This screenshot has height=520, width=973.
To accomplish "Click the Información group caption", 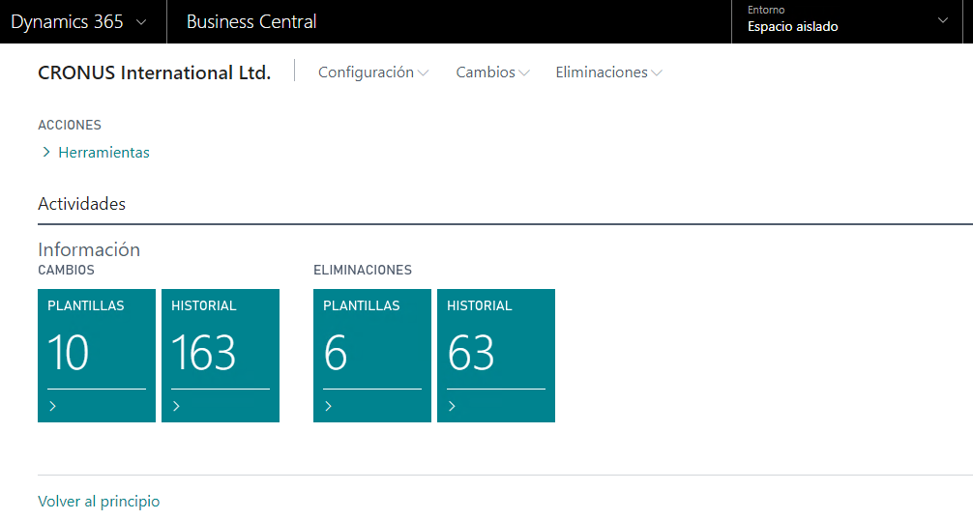I will tap(89, 249).
